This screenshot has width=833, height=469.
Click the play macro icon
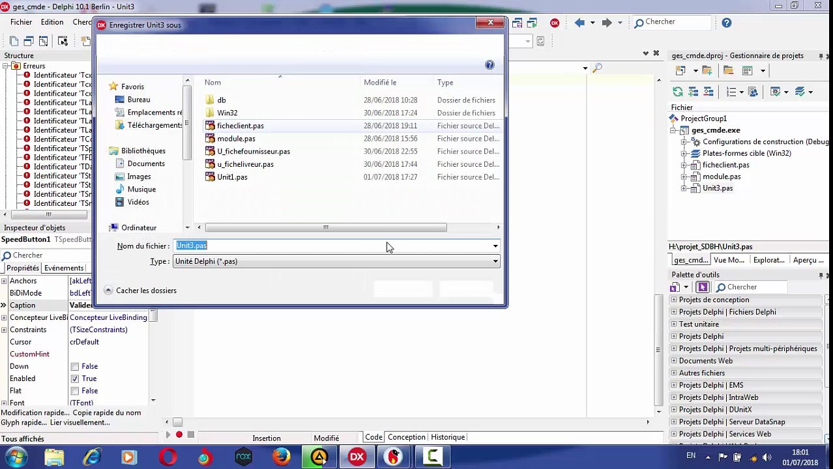coord(168,434)
